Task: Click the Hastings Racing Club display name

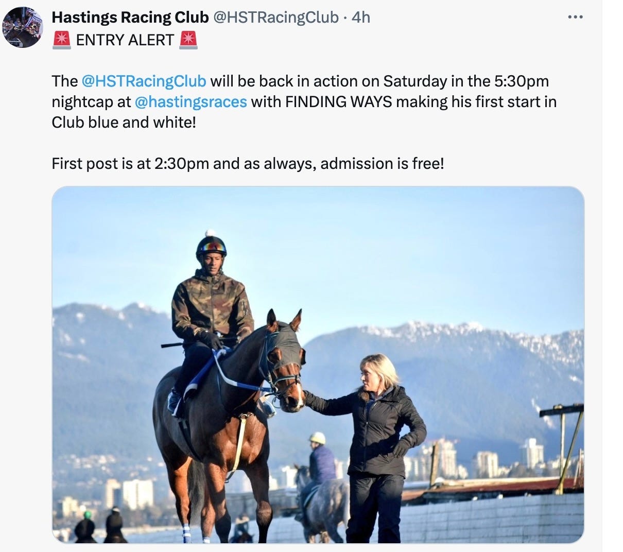Action: [x=130, y=18]
